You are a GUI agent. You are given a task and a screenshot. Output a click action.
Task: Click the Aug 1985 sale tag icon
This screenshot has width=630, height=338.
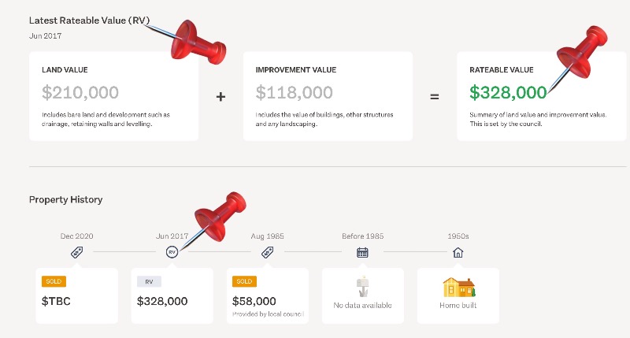pyautogui.click(x=267, y=252)
